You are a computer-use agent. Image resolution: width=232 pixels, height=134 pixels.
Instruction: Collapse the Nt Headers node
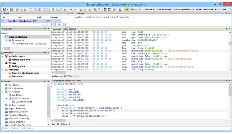3,92
